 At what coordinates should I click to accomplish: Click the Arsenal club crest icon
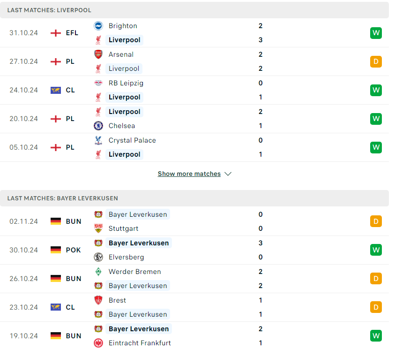[98, 54]
